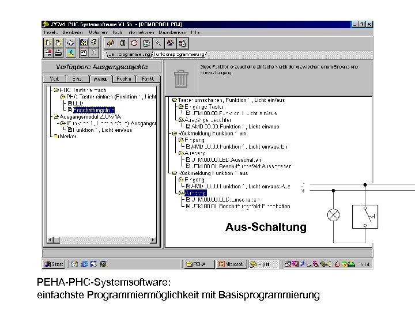Expand the Merker folder
The width and height of the screenshot is (415, 311).
tap(56, 136)
